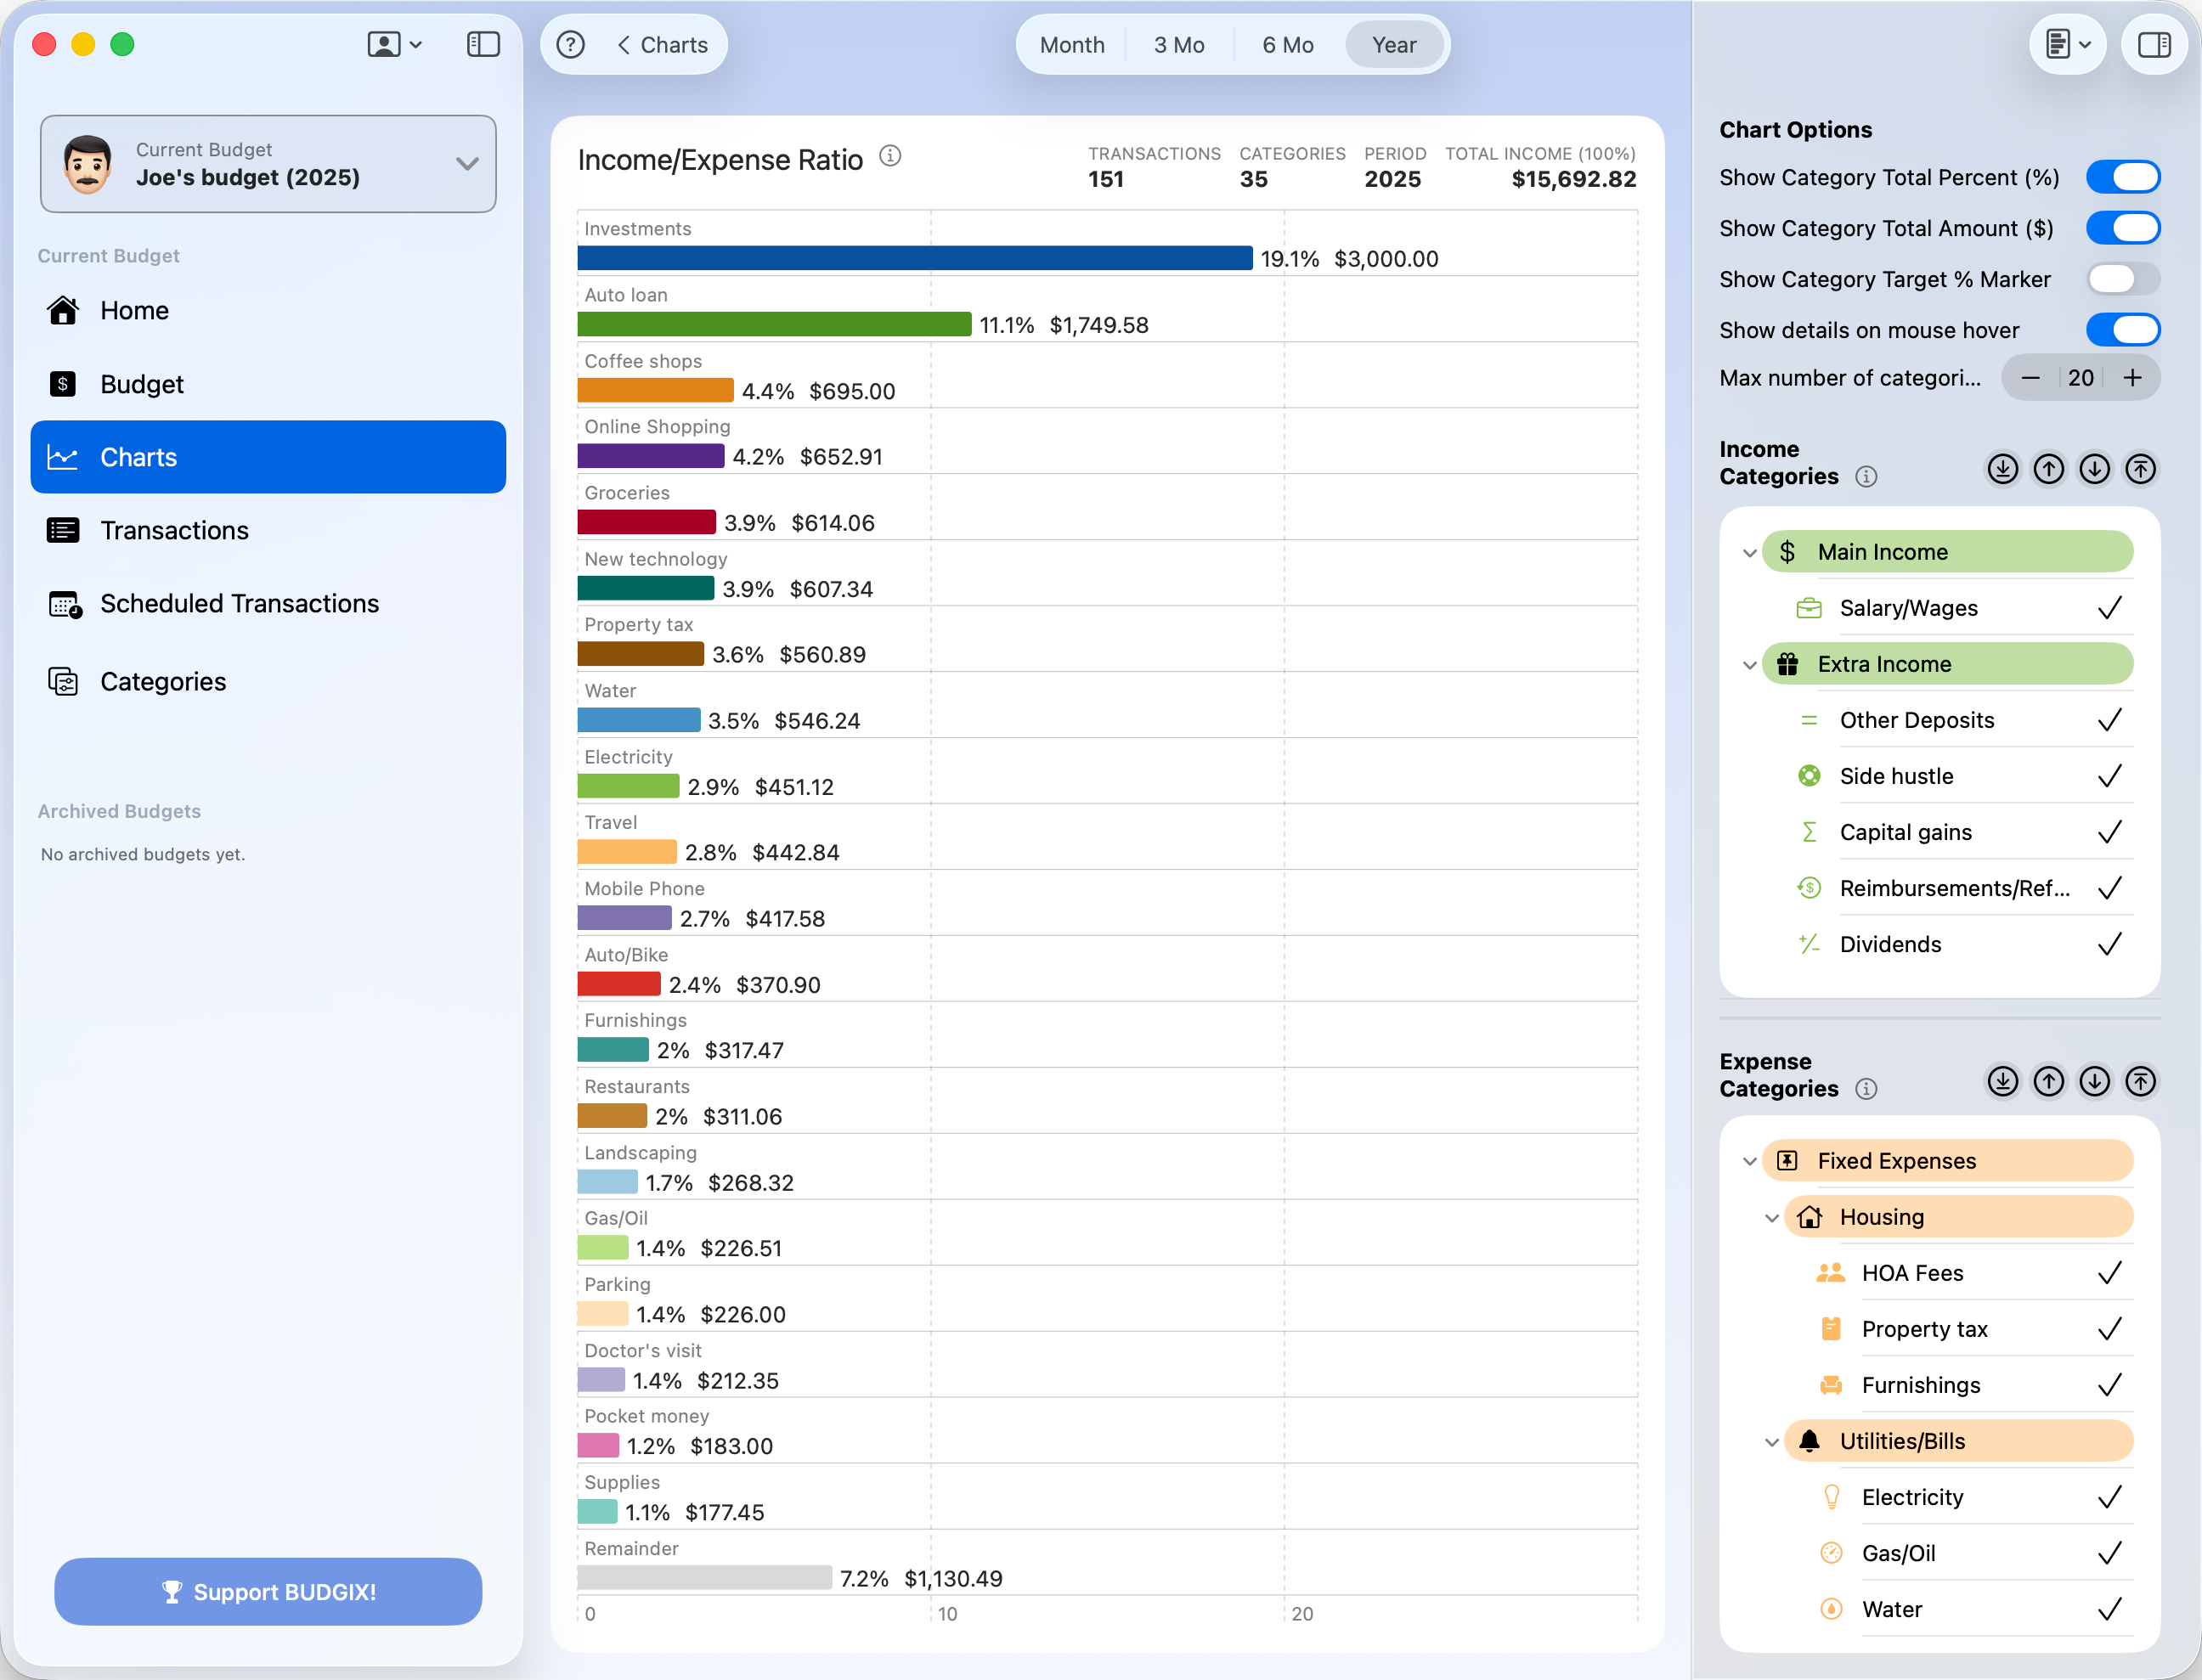Click last up-arrow icon in Expense Categories header
Screen dimensions: 2202x1680
click(2140, 1081)
